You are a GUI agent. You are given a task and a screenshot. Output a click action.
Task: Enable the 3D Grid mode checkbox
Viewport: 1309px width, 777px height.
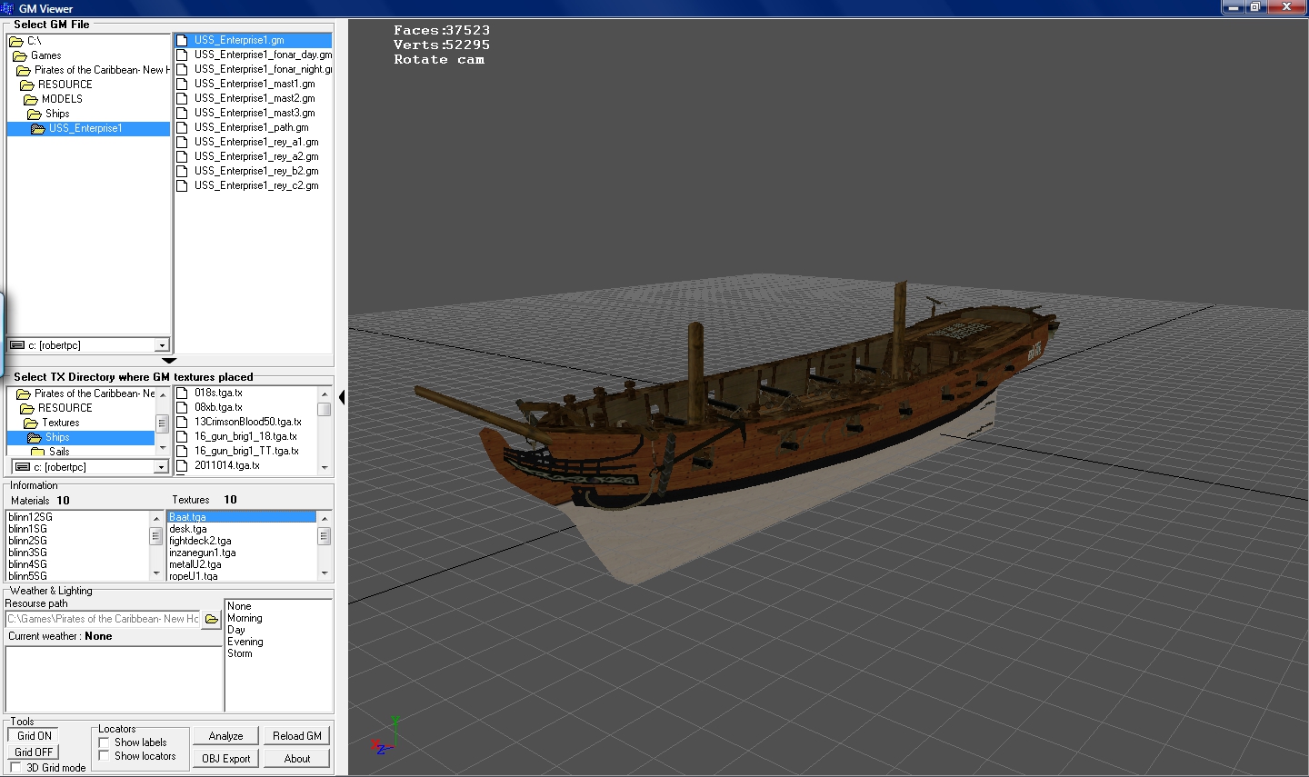[15, 768]
